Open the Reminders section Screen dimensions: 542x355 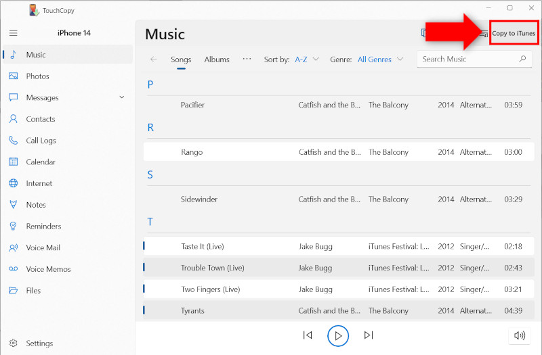[x=68, y=226]
